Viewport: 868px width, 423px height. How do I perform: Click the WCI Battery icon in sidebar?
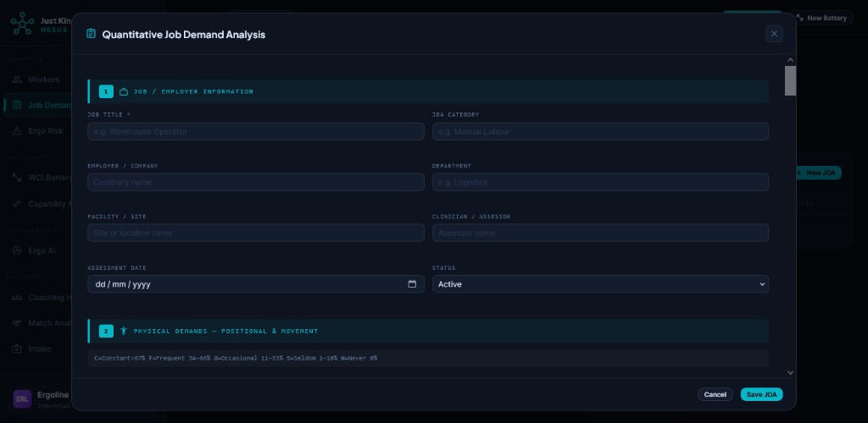tap(17, 178)
